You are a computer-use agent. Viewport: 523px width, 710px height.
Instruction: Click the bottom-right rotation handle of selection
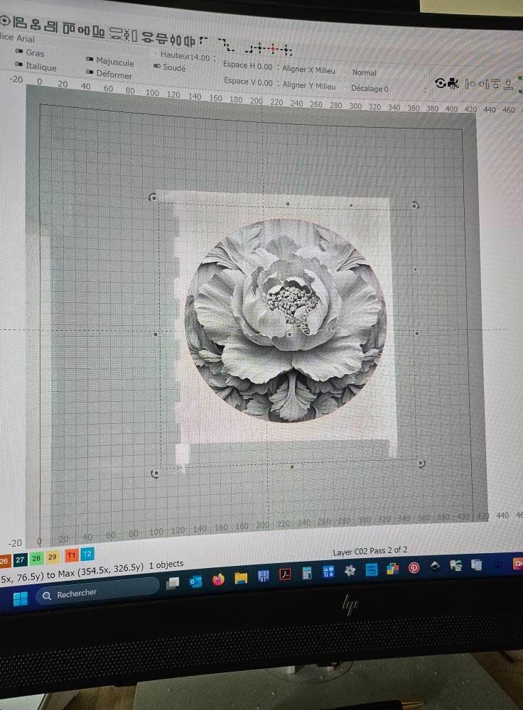point(422,464)
